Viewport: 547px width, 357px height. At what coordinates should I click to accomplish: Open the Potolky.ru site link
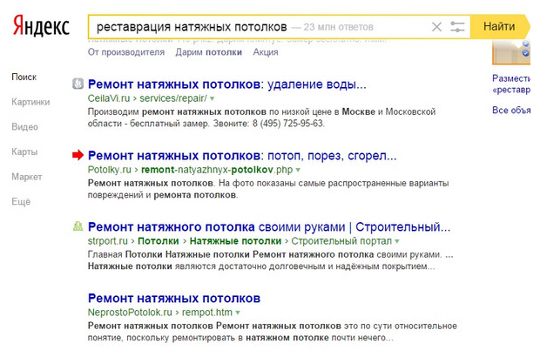coord(109,170)
